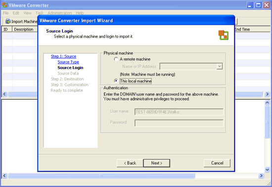This screenshot has height=187, width=272.
Task: Click the left arrow of upper horizontal scrollbar
Action: coord(4,94)
